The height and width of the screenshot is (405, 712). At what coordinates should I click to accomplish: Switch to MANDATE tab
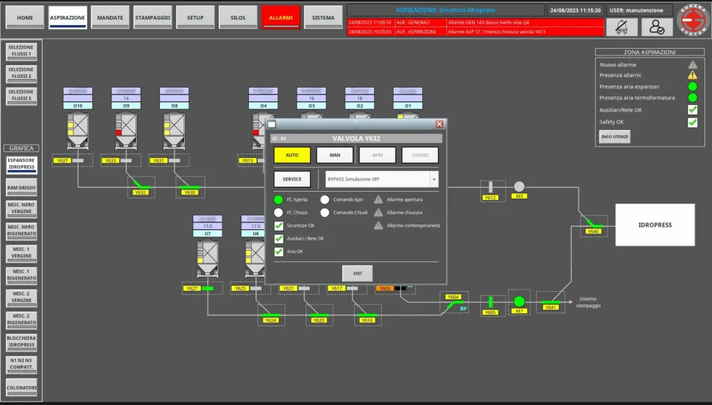click(110, 17)
